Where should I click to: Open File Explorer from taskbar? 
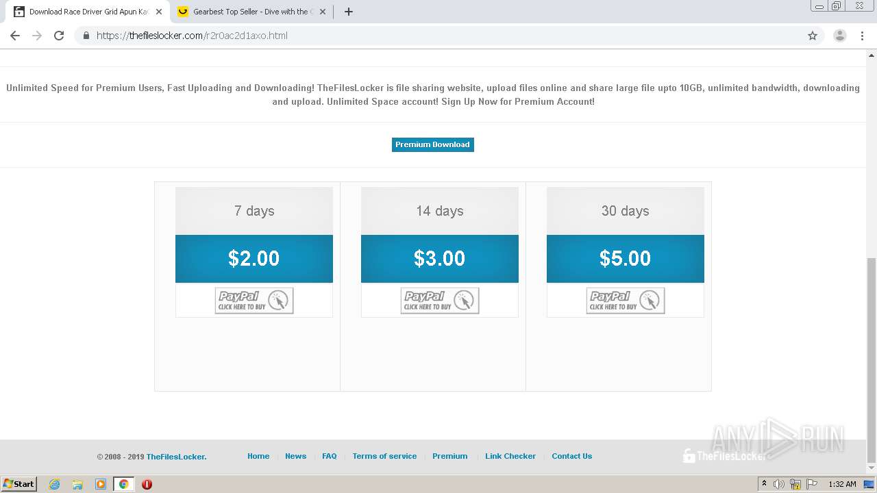(x=77, y=484)
